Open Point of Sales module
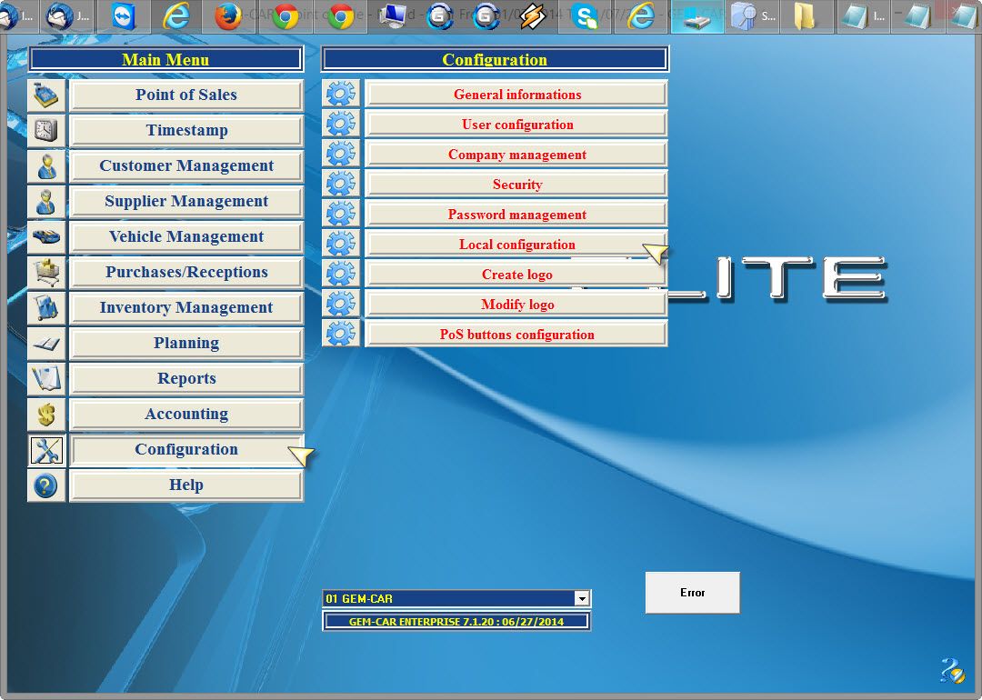 click(x=186, y=95)
